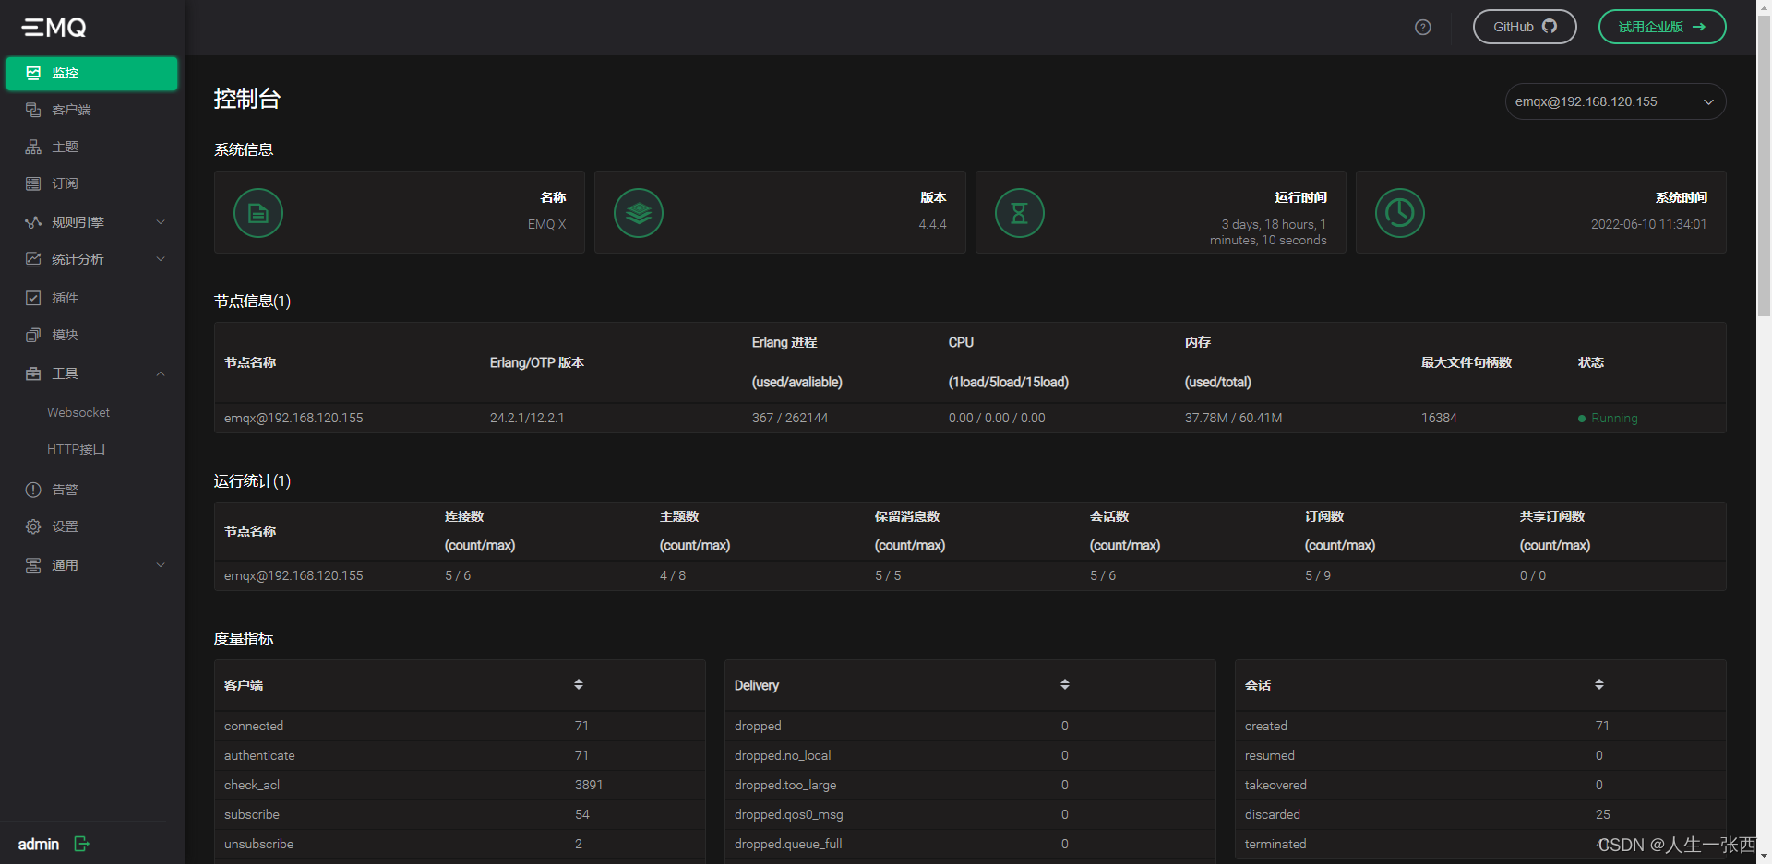Open the 模块 sidebar item
The image size is (1772, 864).
point(91,335)
